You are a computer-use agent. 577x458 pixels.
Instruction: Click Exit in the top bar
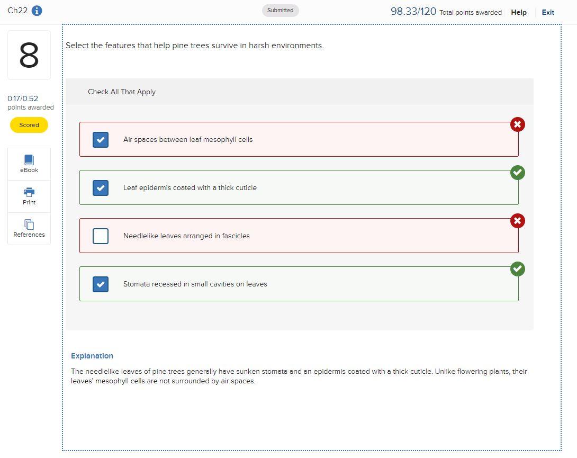tap(548, 12)
